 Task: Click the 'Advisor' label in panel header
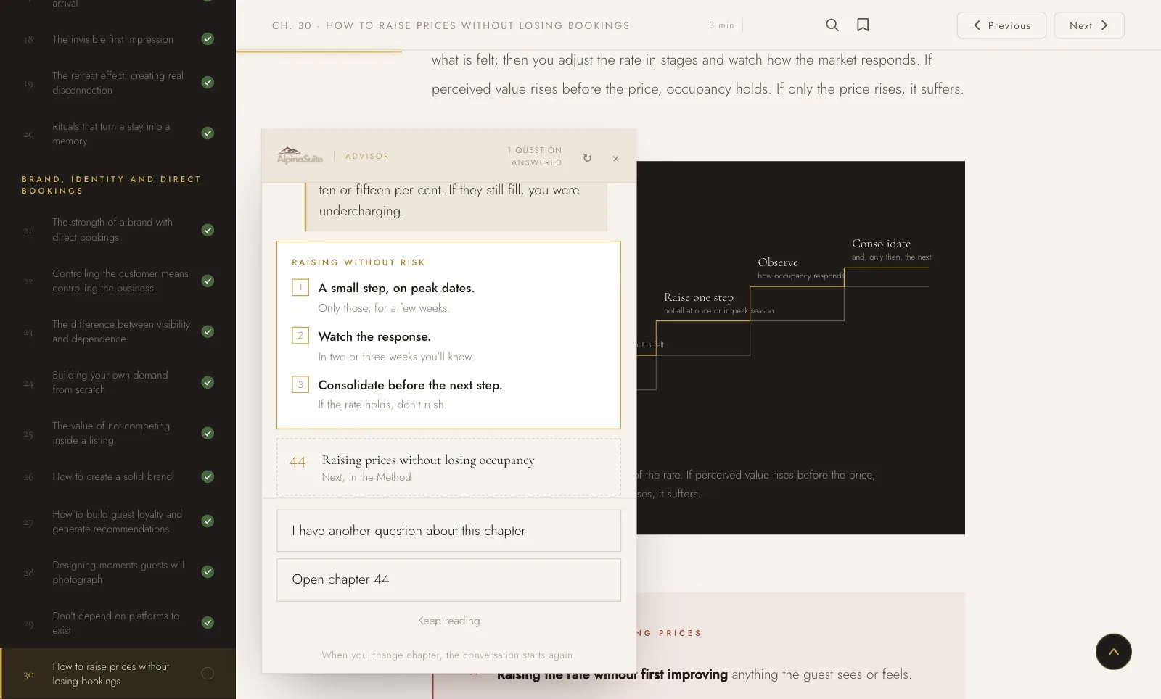click(367, 156)
